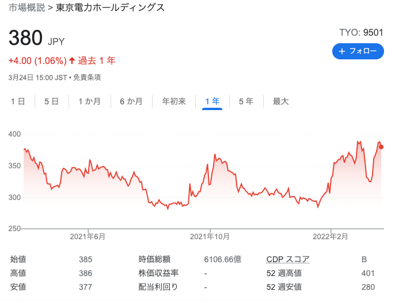
Task: Click the 52 週高値 value 401
Action: (x=368, y=273)
